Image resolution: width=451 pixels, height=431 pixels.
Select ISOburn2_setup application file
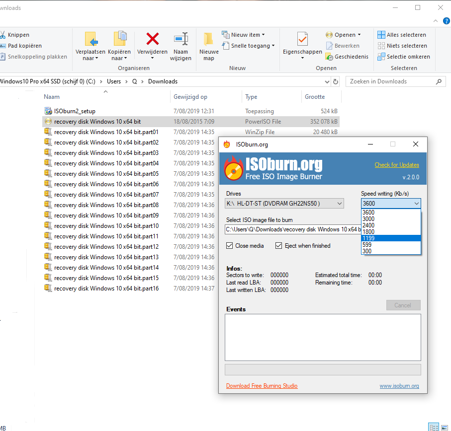(75, 111)
